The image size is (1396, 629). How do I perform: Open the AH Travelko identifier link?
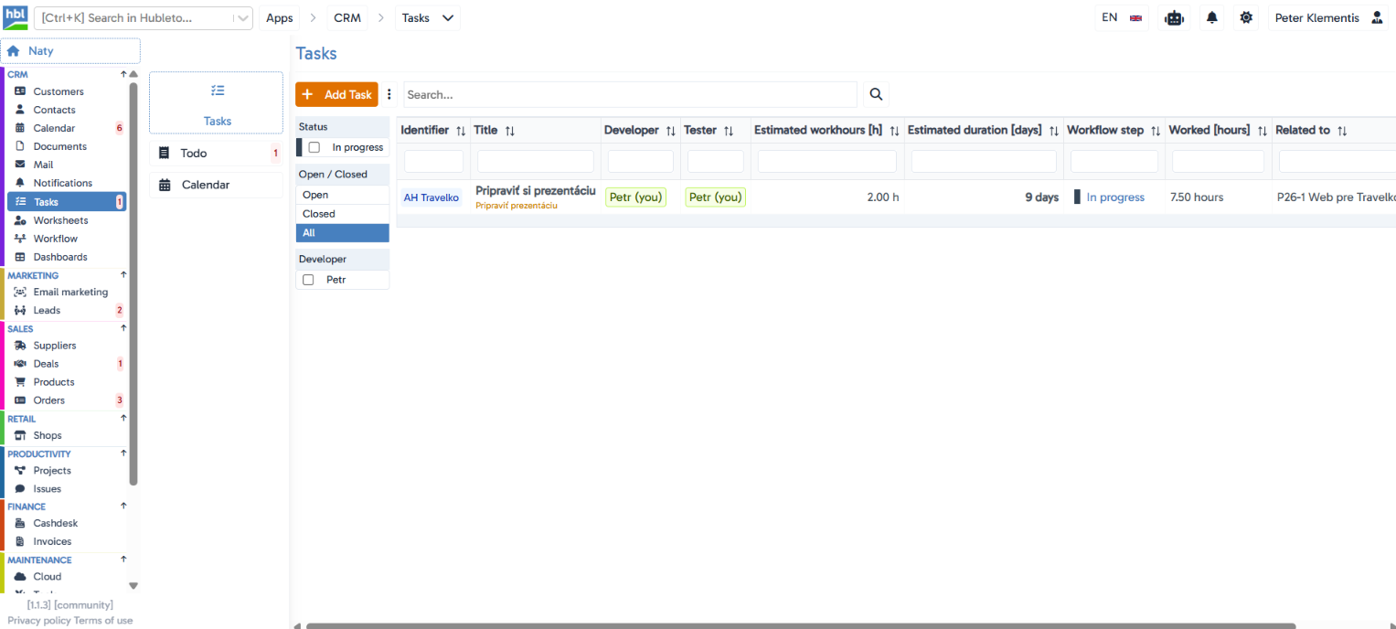point(432,197)
